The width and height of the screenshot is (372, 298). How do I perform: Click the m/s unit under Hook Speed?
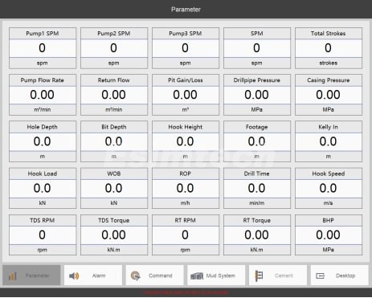[329, 203]
